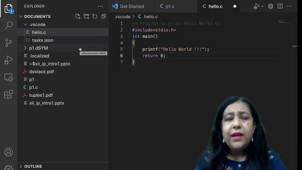Open the Search view in activity bar
Viewport: 302px width, 170px height.
coord(8,25)
